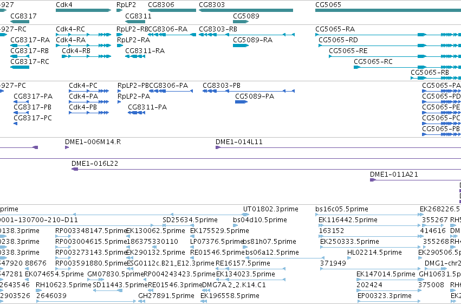Click EST EK116442.5prime
The height and width of the screenshot is (304, 461).
[348, 220]
